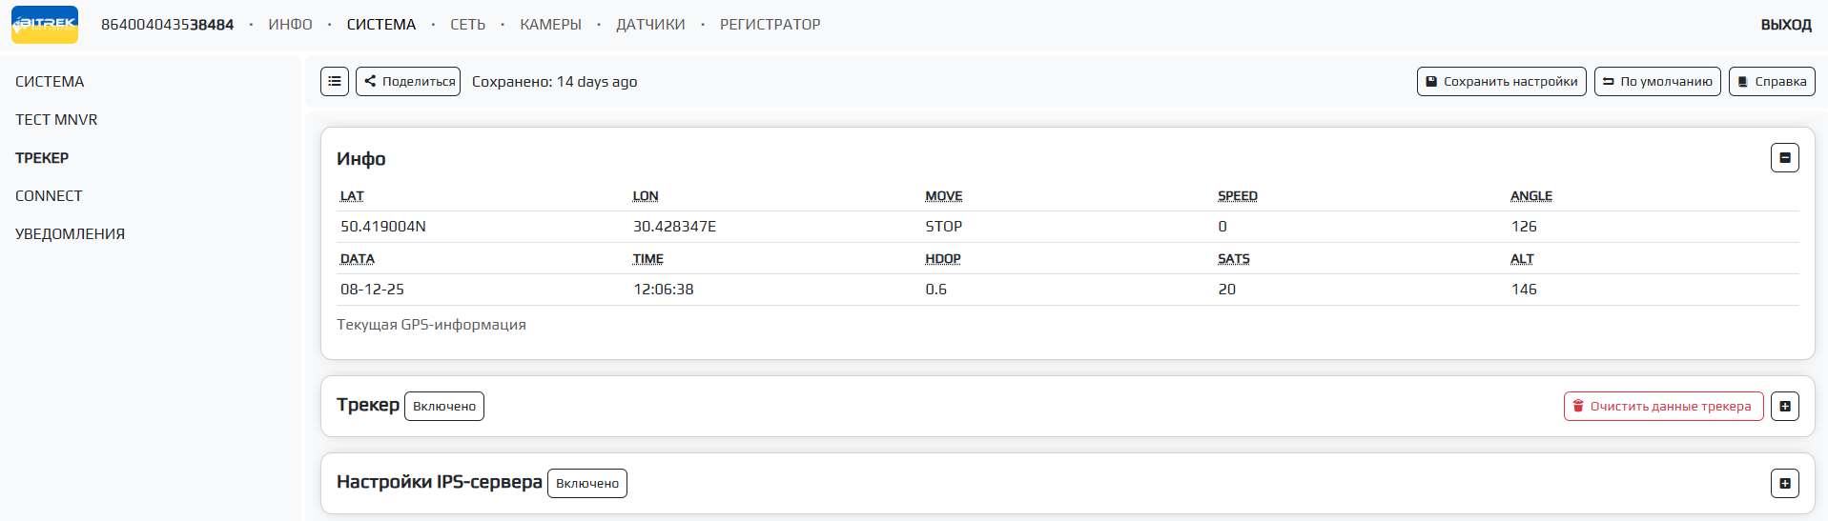Click the Поделиться share button
The width and height of the screenshot is (1828, 521).
pos(408,82)
